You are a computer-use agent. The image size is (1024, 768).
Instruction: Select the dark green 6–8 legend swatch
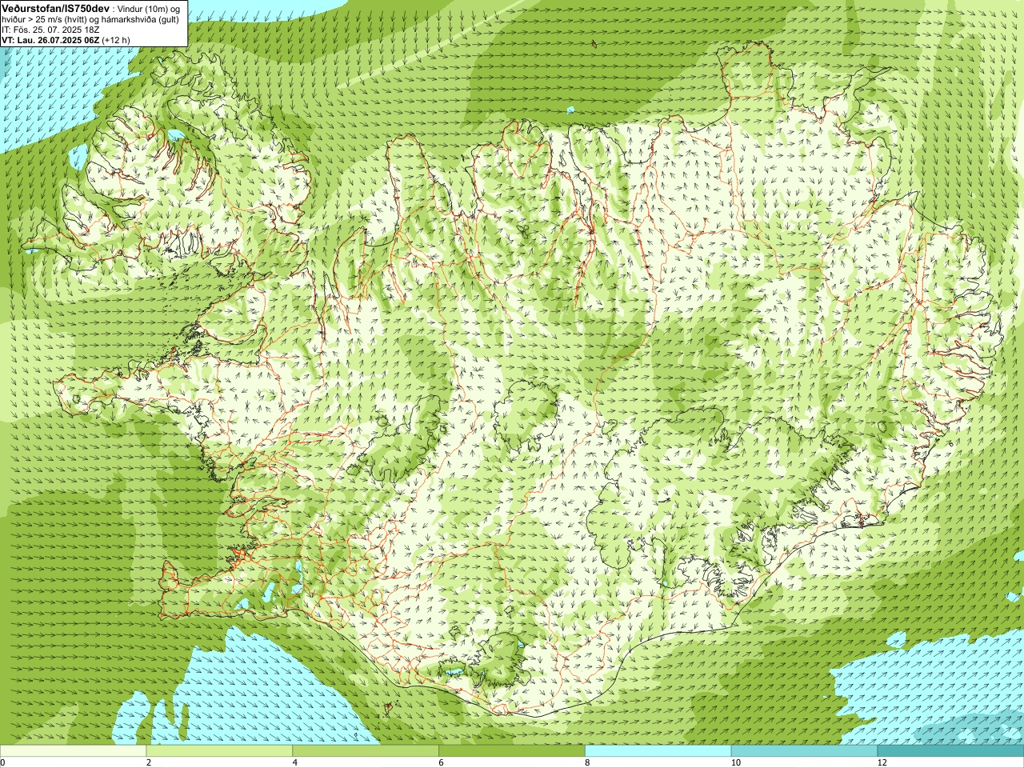coord(512,751)
